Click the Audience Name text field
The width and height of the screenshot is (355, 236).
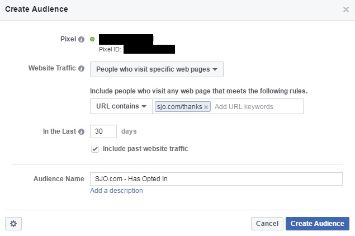pos(216,179)
